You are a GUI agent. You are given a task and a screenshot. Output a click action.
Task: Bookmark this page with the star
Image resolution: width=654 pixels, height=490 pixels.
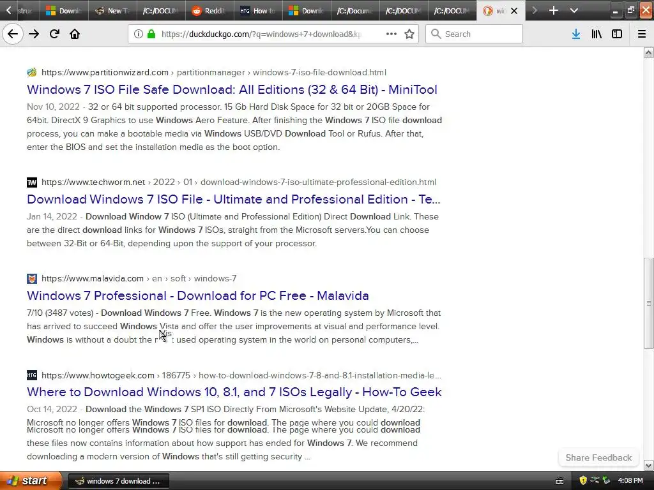pyautogui.click(x=409, y=34)
